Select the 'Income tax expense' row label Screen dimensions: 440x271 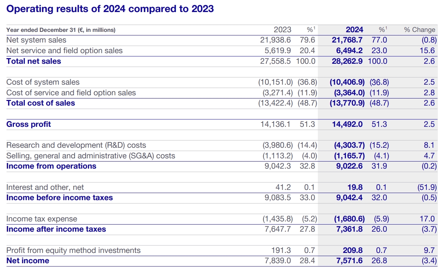(x=42, y=219)
